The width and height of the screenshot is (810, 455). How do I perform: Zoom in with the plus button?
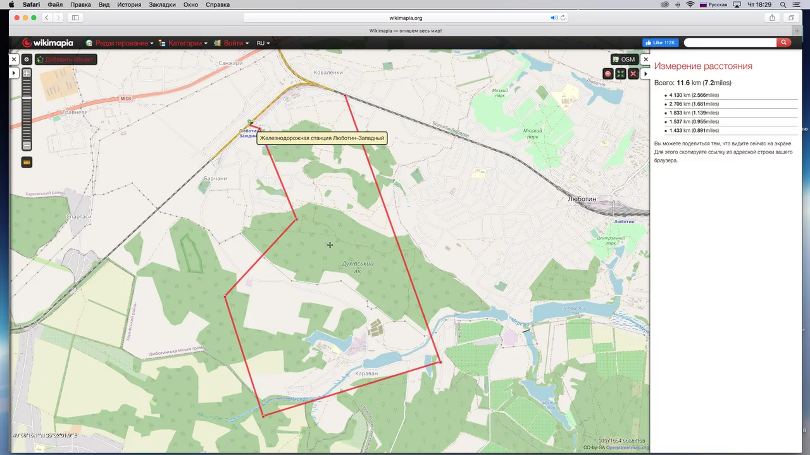27,73
